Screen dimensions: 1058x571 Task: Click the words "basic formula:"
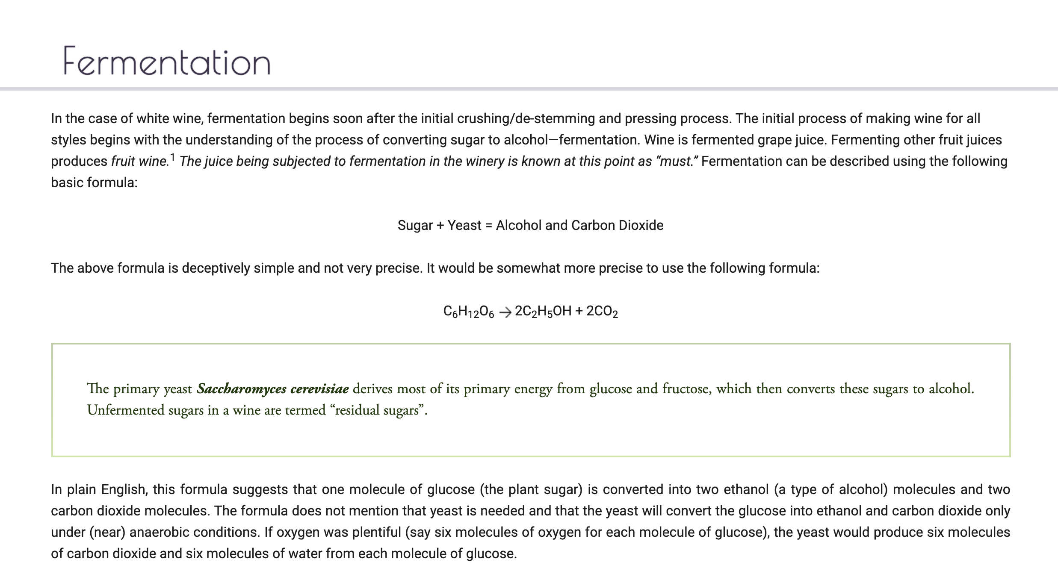coord(95,182)
